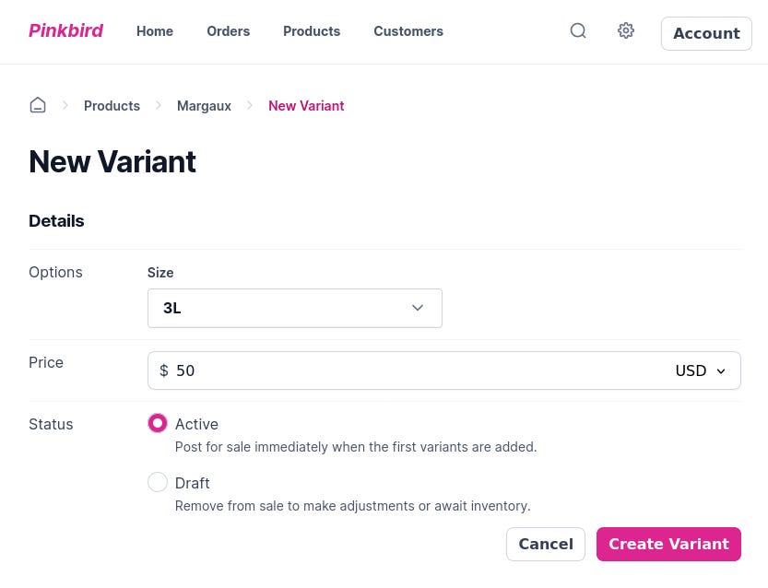Select the Draft status radio button

tap(158, 482)
